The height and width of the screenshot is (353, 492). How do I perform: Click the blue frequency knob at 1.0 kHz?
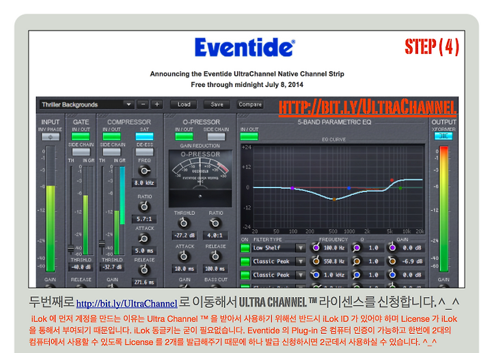(x=316, y=275)
